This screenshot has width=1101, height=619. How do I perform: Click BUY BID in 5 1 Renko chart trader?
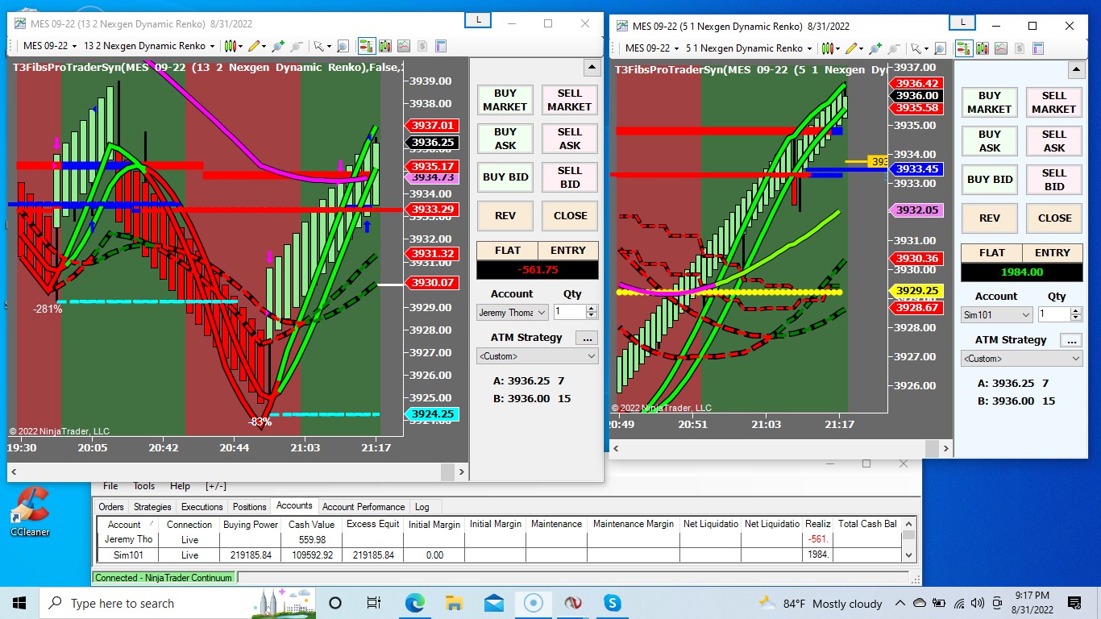click(x=990, y=179)
